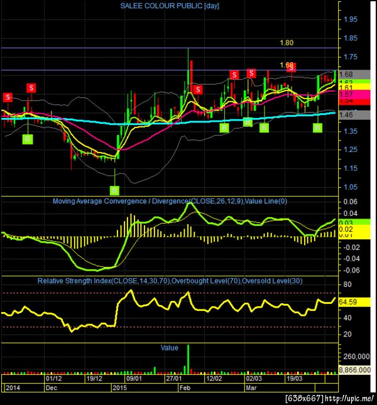Screen dimensions: 377x405
Task: Click the 19/03 date label
Action: point(294,379)
